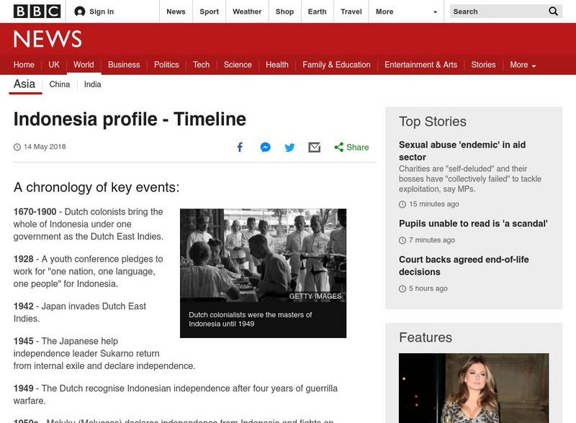Click the '1942' timeline entry
Image resolution: width=576 pixels, height=423 pixels.
[80, 312]
